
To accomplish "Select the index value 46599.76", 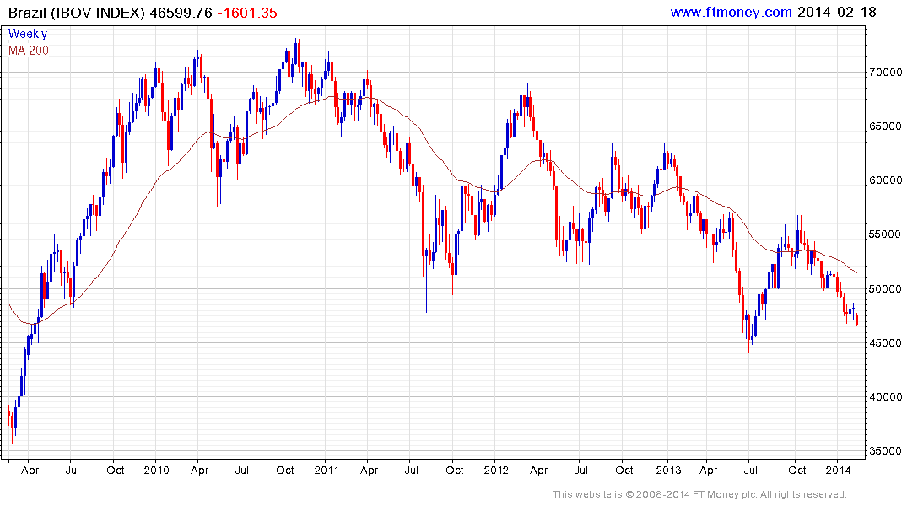I will (x=181, y=13).
